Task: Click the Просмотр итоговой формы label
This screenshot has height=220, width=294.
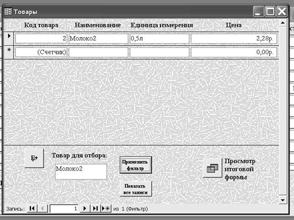Action: (x=240, y=169)
